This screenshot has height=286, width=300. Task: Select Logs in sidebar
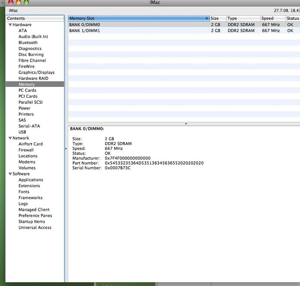[x=23, y=204]
